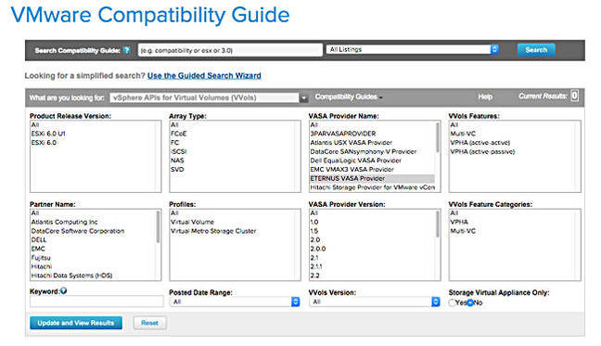Screen dimensions: 601x346
Task: Select Multi-VC in VVols Features
Action: (463, 134)
